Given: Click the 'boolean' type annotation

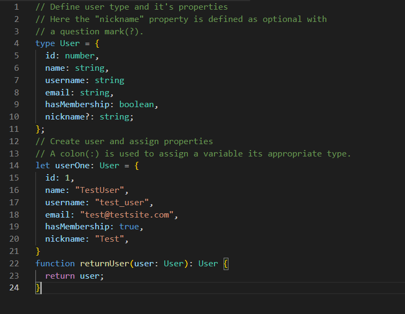Looking at the screenshot, I should (136, 104).
